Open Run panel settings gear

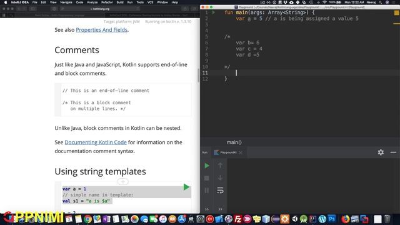[x=381, y=152]
